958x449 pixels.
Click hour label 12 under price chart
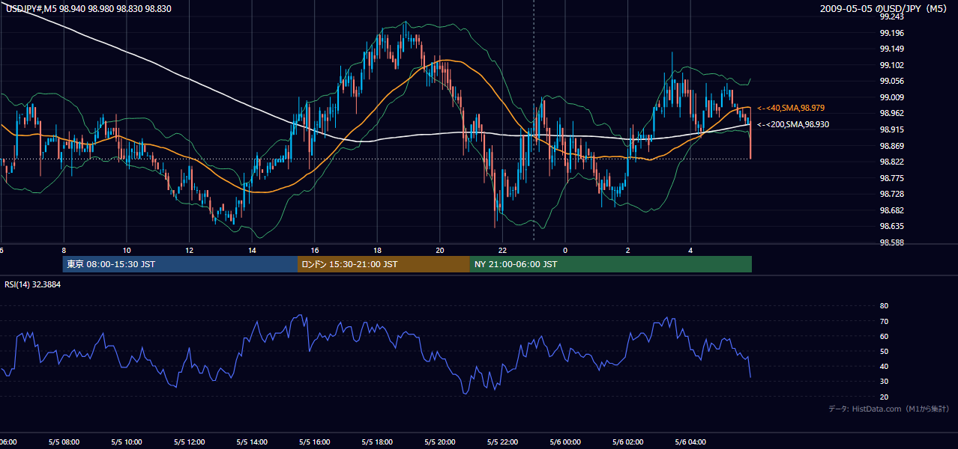click(189, 250)
